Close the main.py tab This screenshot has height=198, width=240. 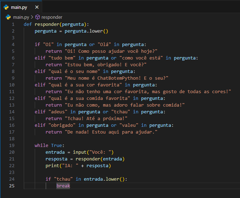(x=37, y=7)
